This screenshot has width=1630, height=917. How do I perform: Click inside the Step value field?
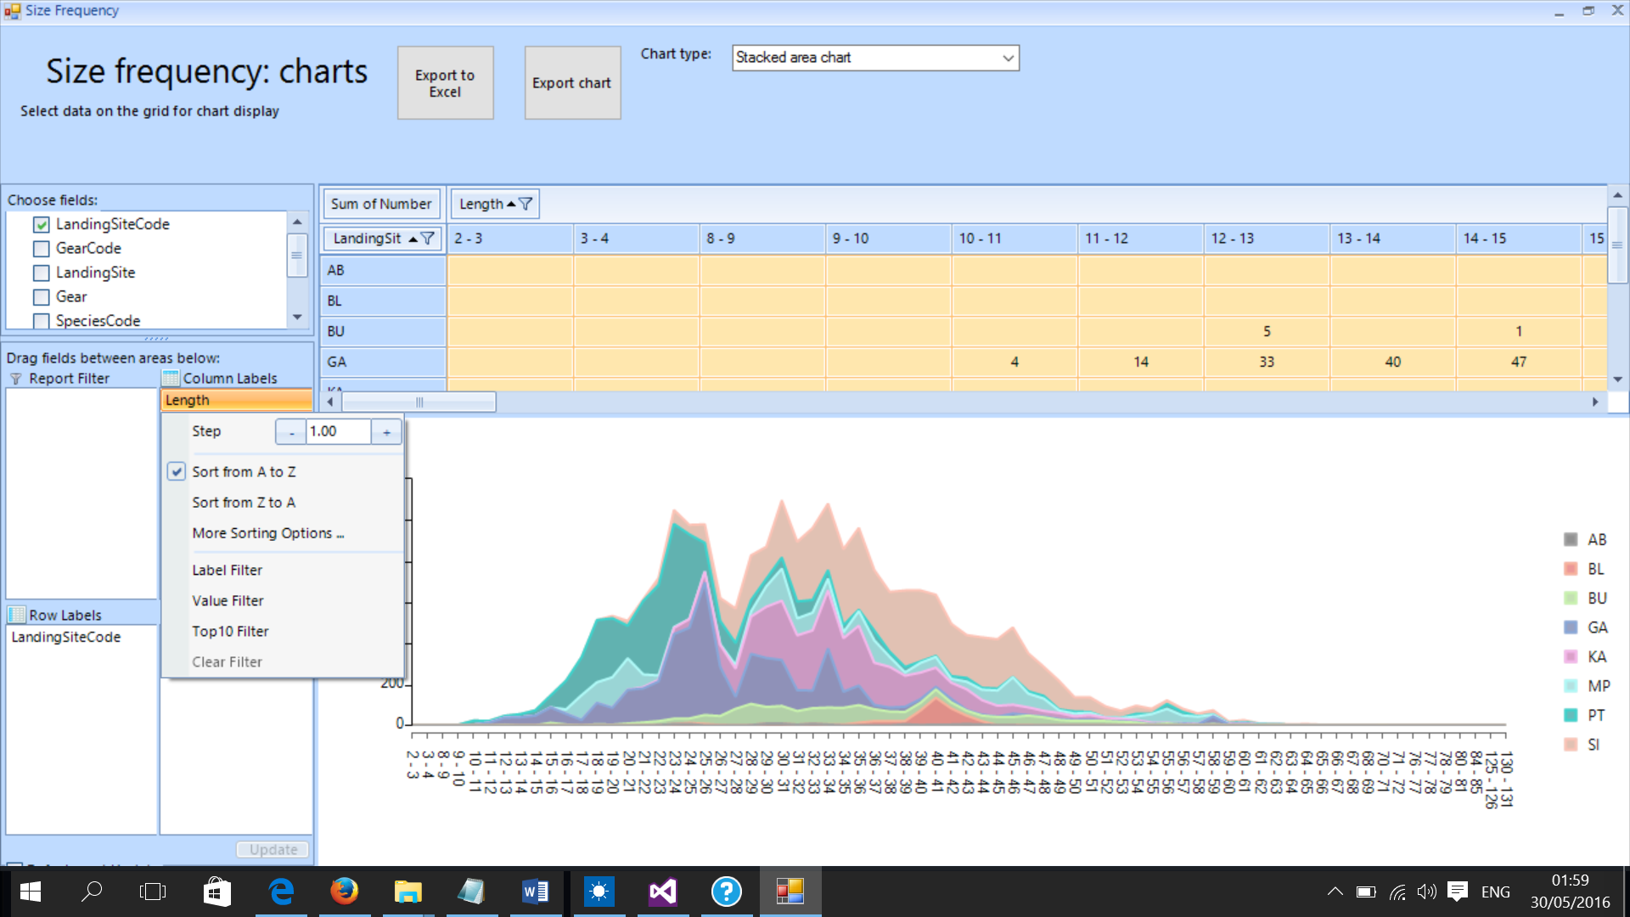338,431
